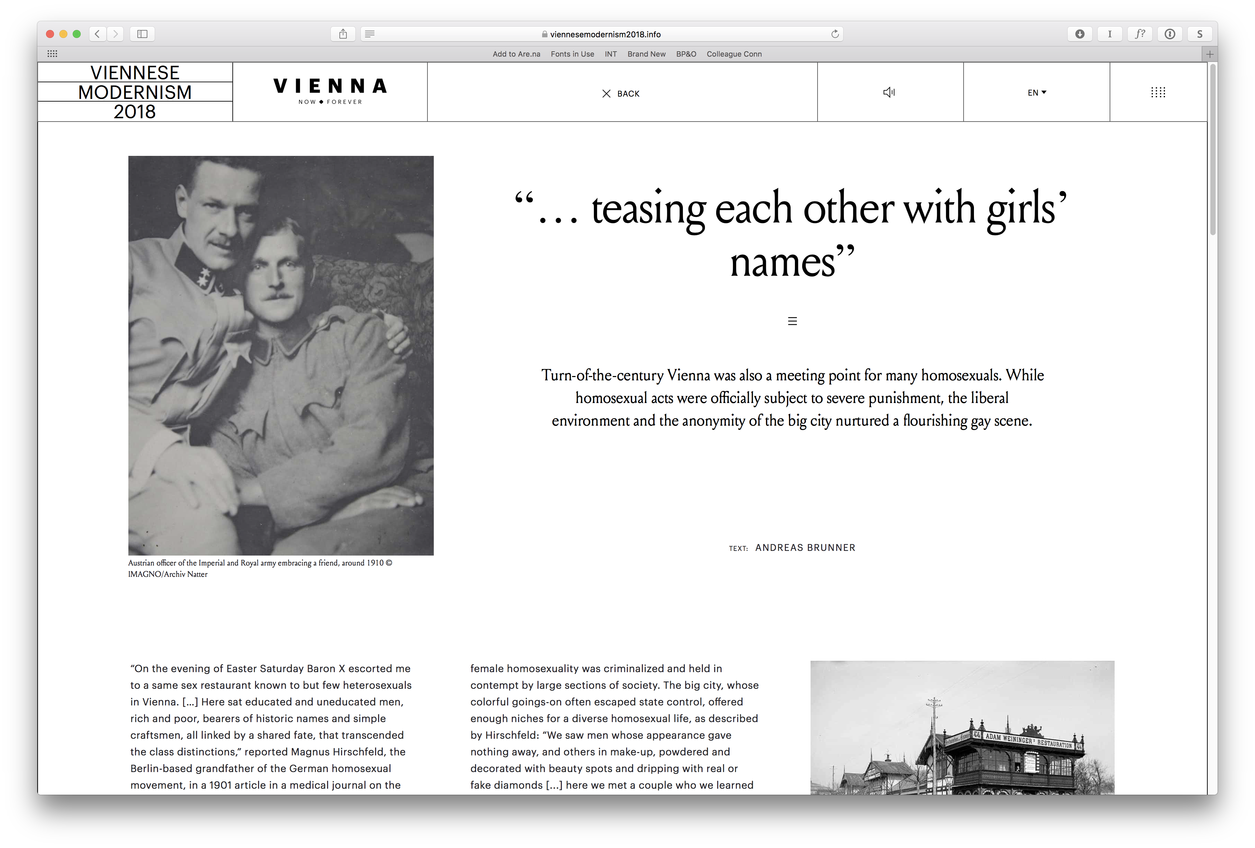Toggle the Reader view icon
This screenshot has height=848, width=1255.
(370, 34)
